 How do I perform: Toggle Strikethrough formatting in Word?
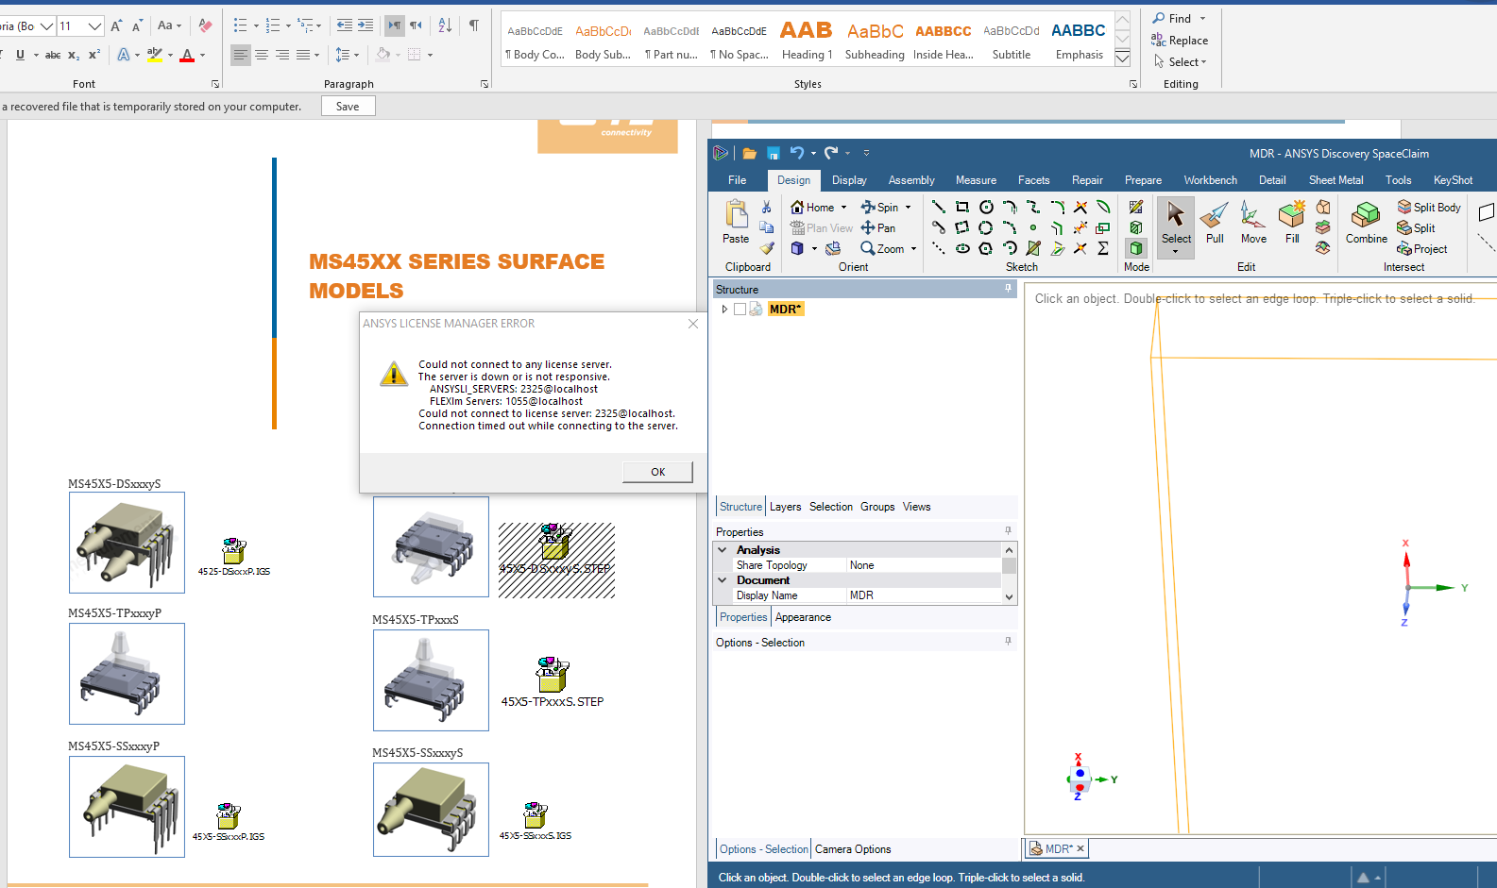53,55
